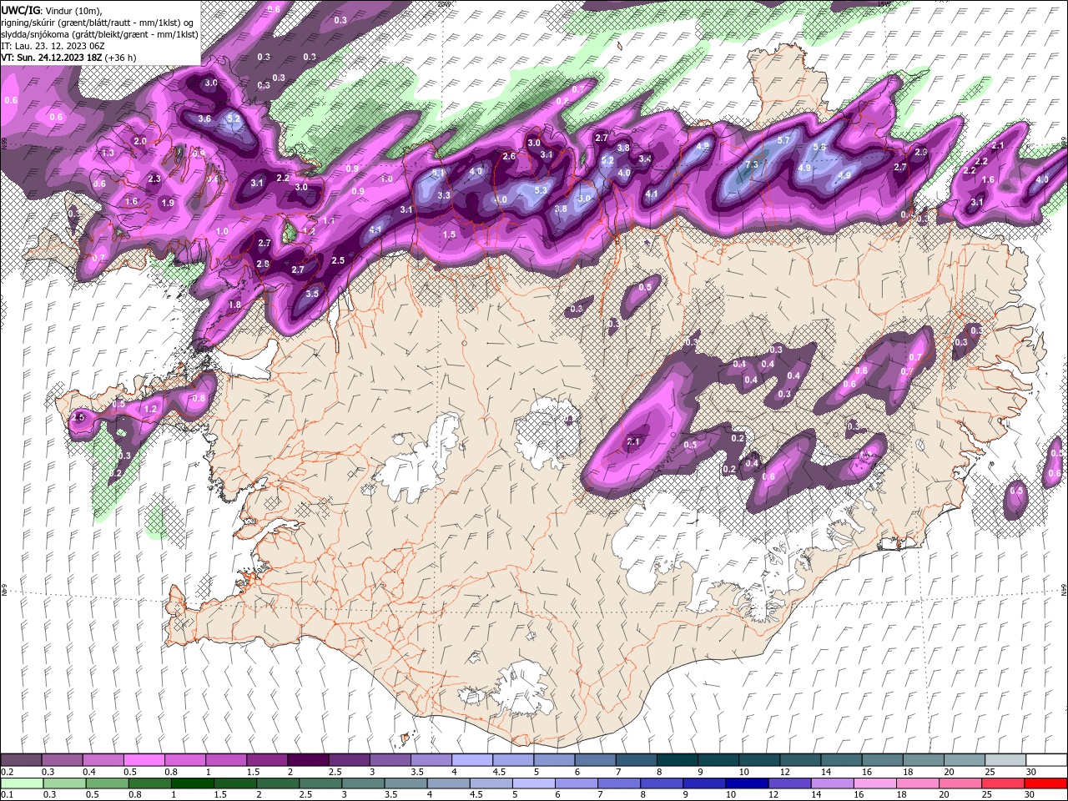The image size is (1068, 801).
Task: Click the '5.3' precipitation value on the map
Action: 541,190
